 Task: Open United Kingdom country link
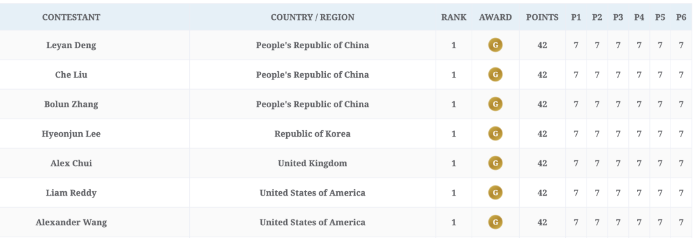(x=312, y=163)
